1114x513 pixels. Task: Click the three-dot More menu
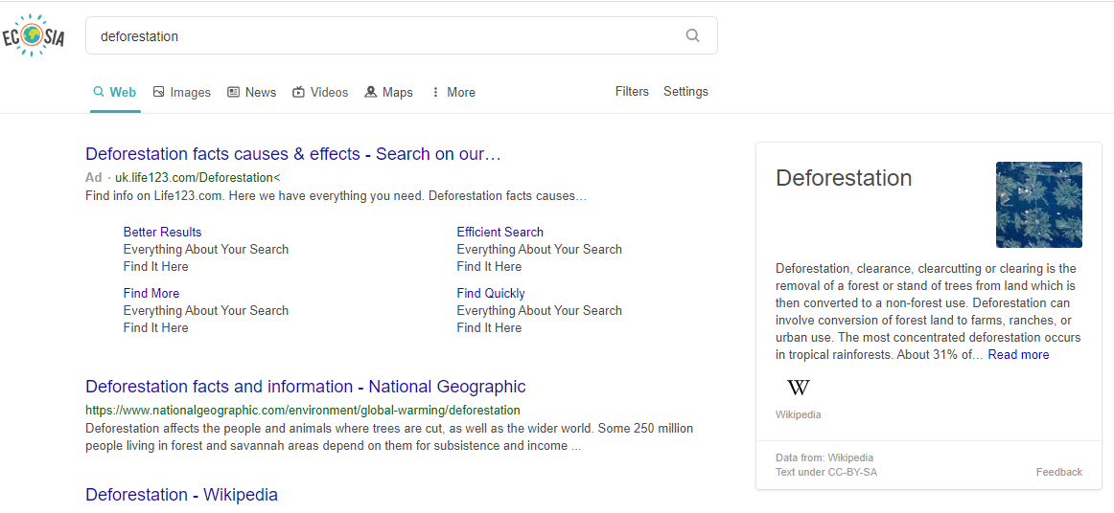tap(453, 92)
